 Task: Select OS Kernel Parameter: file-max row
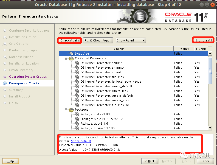[x=133, y=77]
